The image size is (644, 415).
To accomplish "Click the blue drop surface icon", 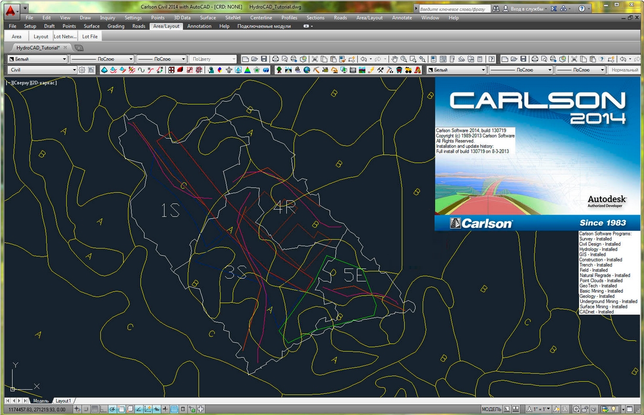I will [x=104, y=70].
